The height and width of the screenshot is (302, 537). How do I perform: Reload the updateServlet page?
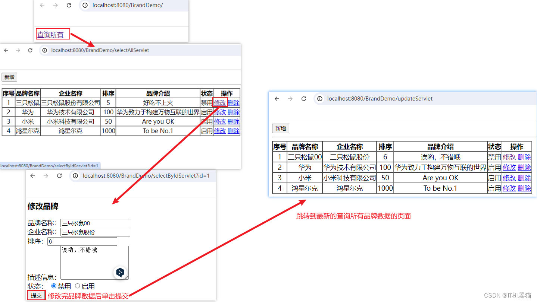[x=304, y=99]
